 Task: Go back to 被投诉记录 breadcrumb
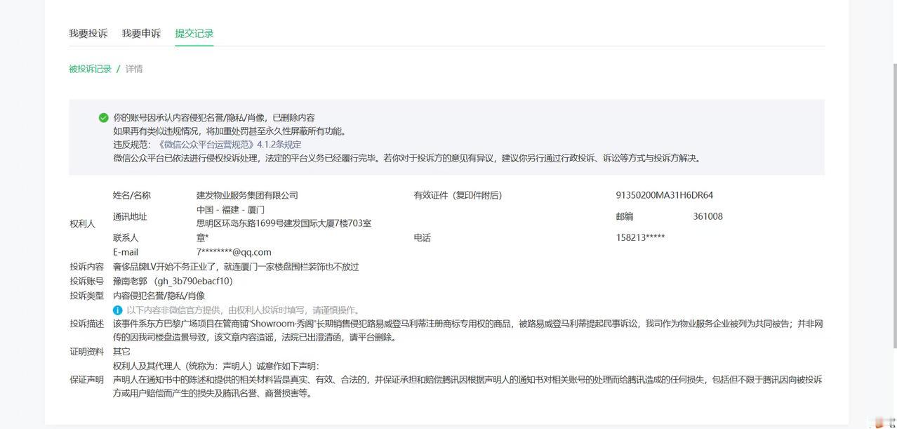point(90,69)
